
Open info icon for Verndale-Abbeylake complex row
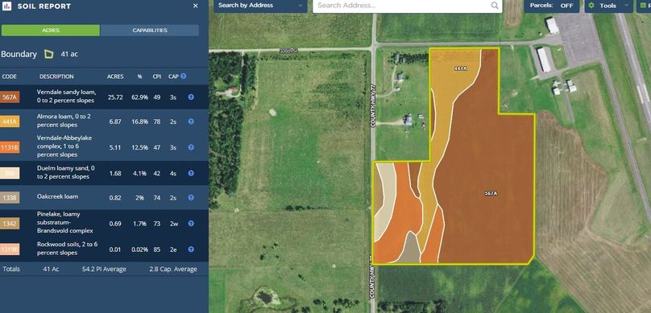point(191,147)
